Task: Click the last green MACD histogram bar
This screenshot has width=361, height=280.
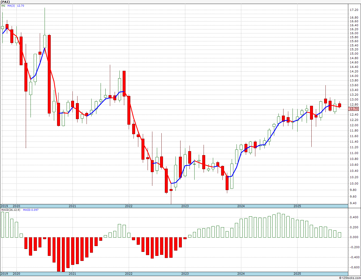Action: pos(339,235)
